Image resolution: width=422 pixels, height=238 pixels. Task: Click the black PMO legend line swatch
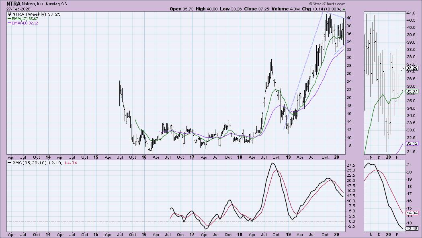pos(10,163)
